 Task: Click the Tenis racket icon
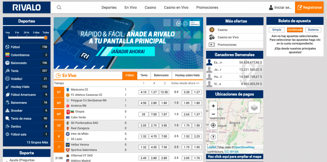click(x=7, y=71)
